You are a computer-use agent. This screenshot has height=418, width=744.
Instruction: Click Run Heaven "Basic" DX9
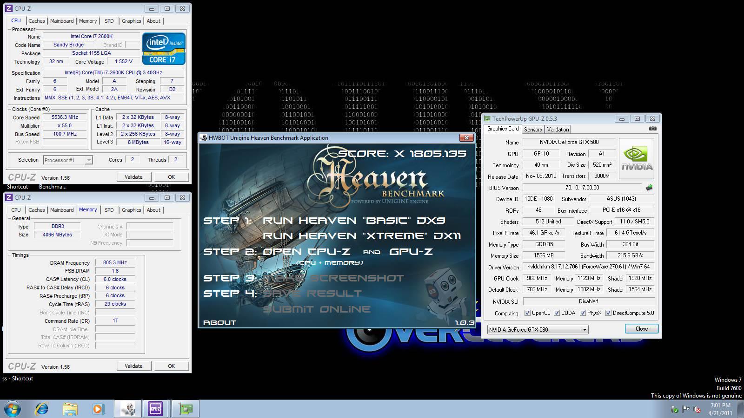(x=354, y=220)
